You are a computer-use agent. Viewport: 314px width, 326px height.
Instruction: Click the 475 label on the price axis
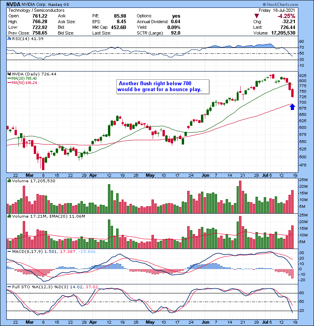[302, 165]
